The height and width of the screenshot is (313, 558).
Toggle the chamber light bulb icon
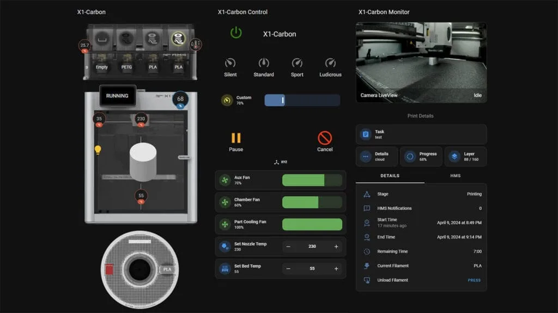98,149
